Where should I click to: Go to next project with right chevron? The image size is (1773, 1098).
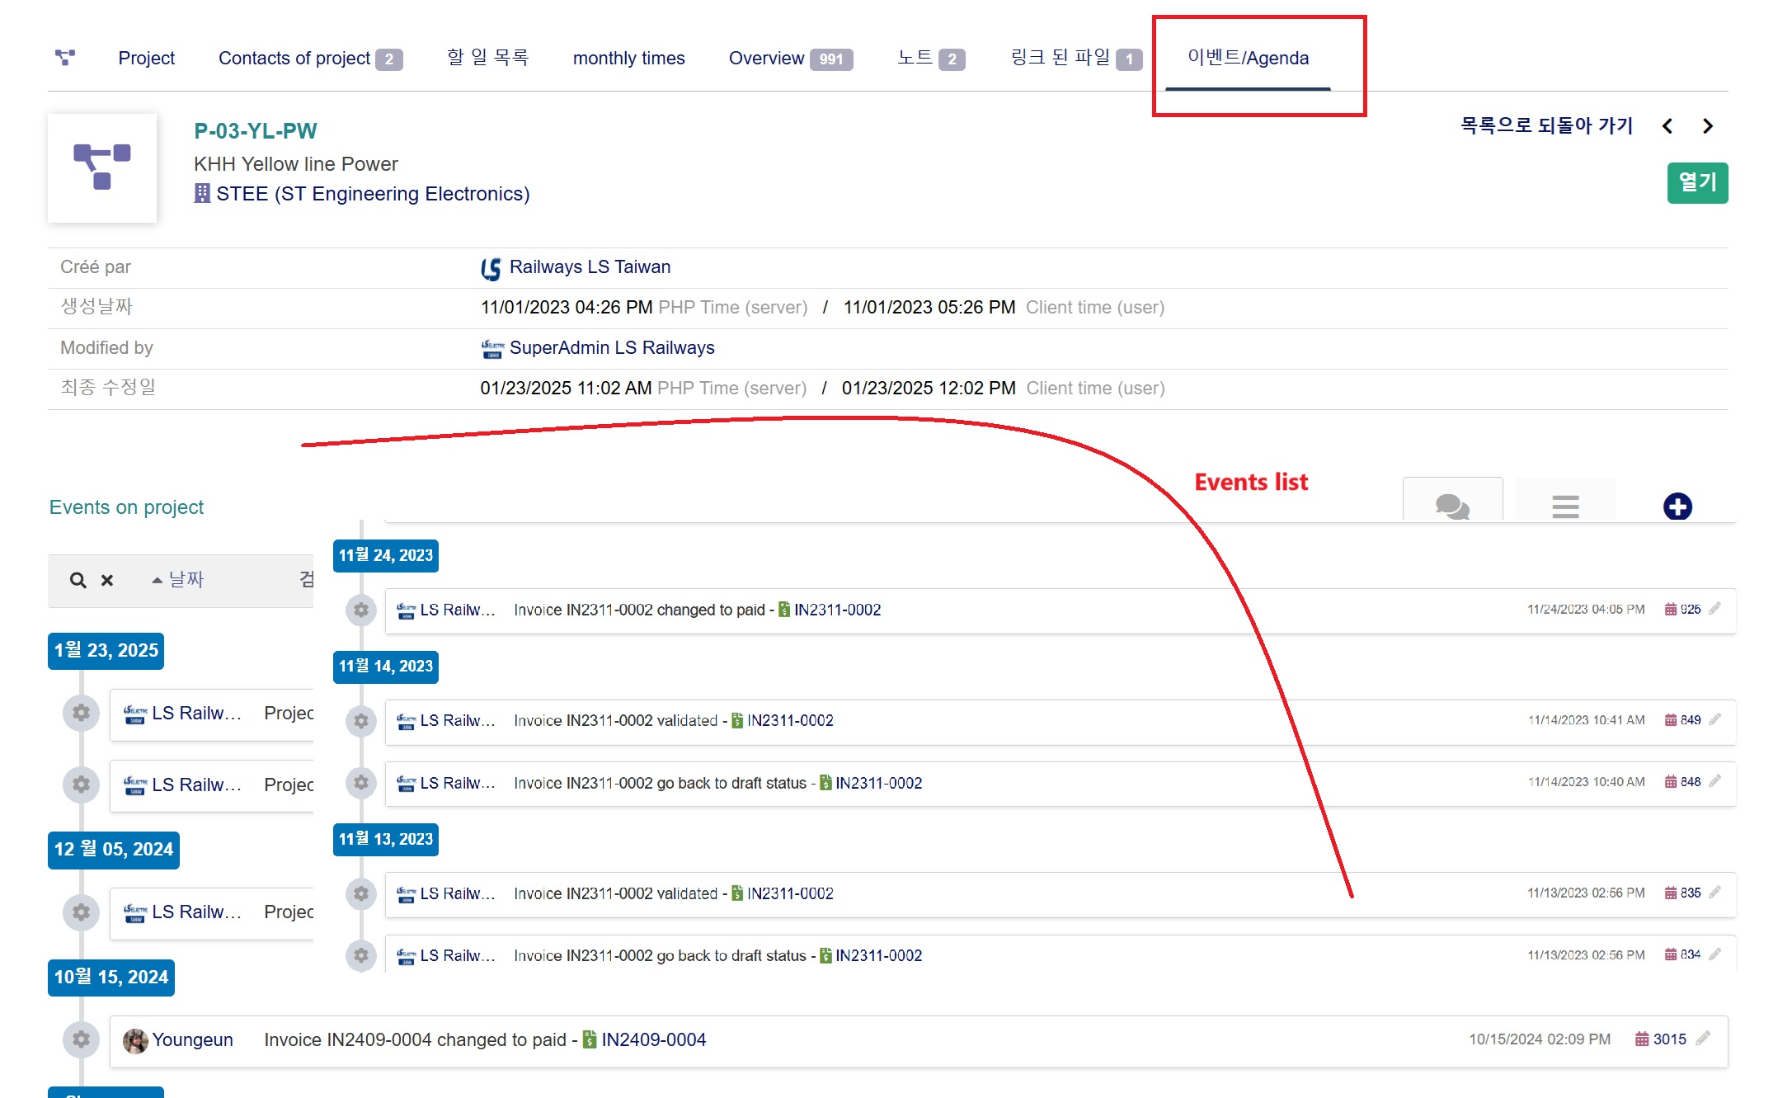coord(1708,126)
